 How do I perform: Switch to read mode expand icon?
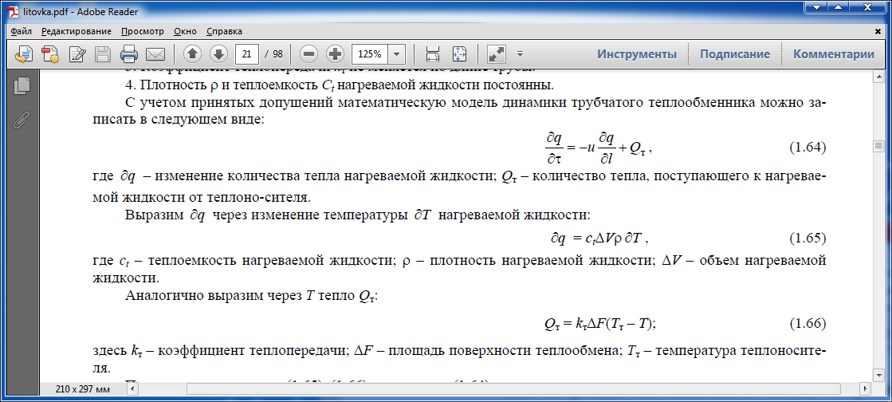tap(497, 55)
